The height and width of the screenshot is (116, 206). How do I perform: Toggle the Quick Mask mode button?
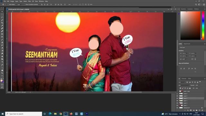(x=2, y=84)
